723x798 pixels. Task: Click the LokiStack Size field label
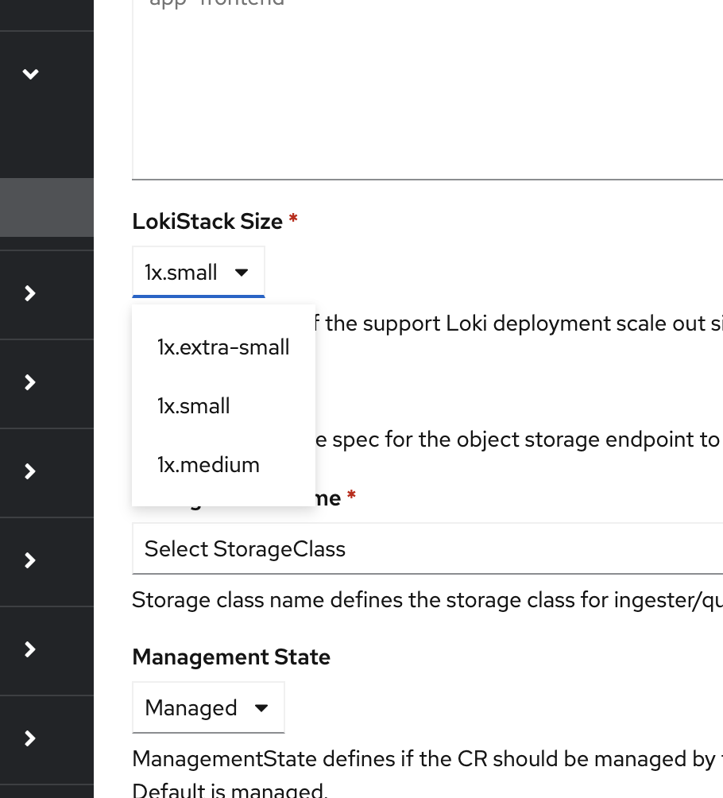click(207, 222)
